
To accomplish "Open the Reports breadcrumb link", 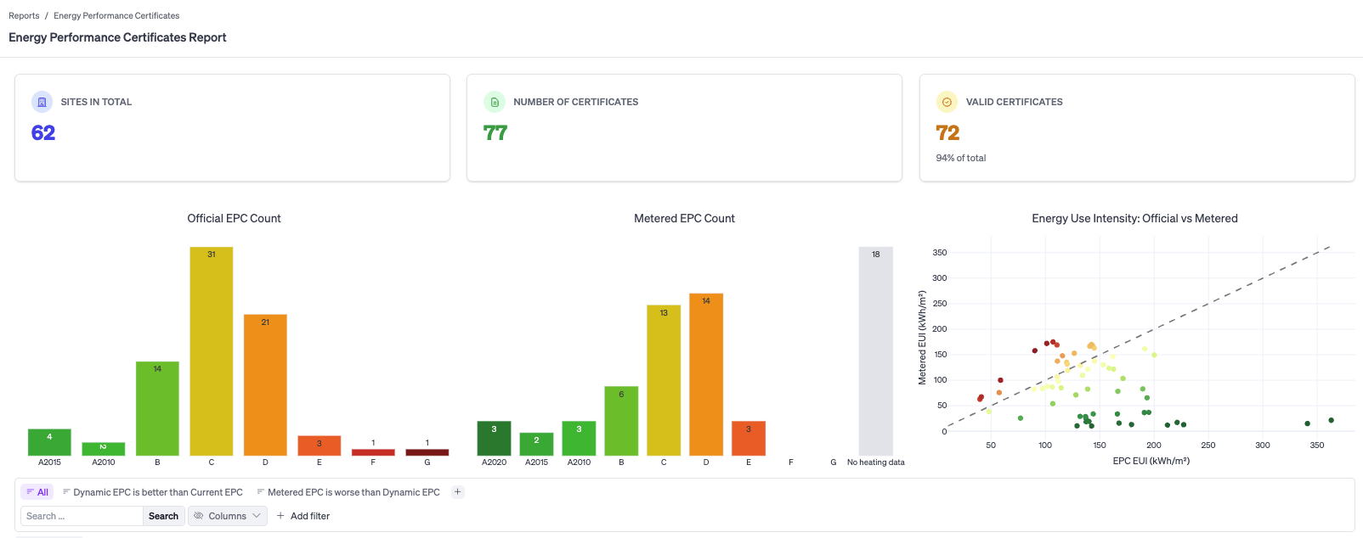I will pyautogui.click(x=24, y=15).
